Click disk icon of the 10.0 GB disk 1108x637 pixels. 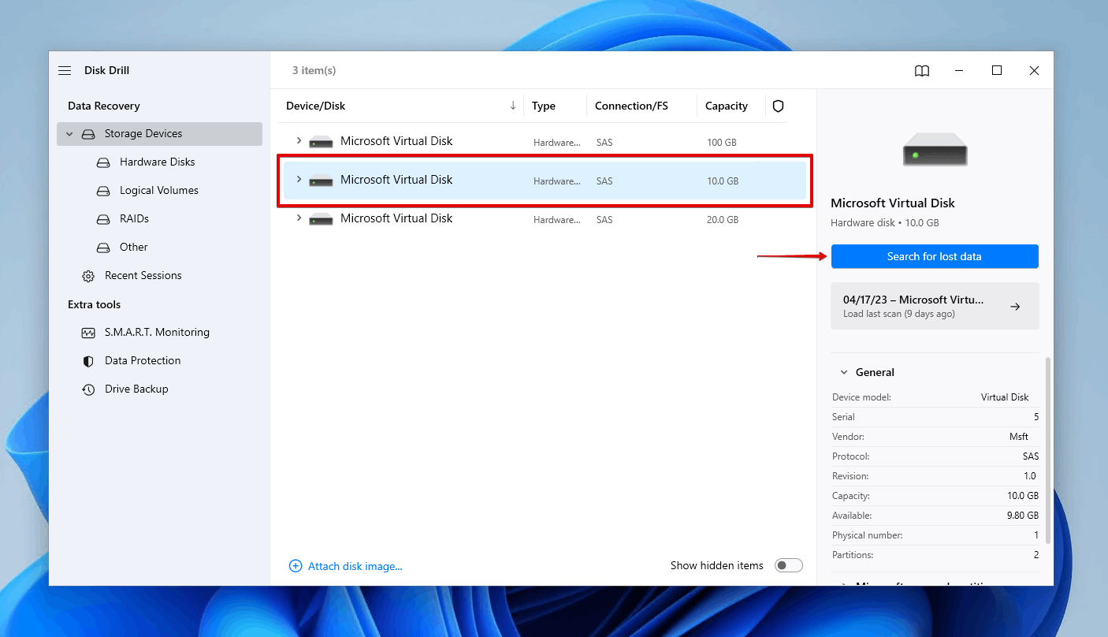point(321,181)
